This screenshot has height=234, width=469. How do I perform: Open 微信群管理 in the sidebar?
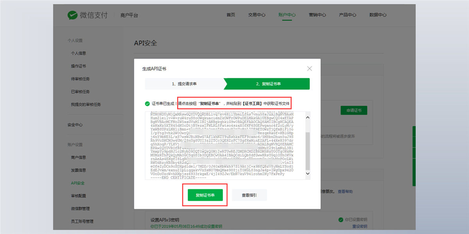80,209
